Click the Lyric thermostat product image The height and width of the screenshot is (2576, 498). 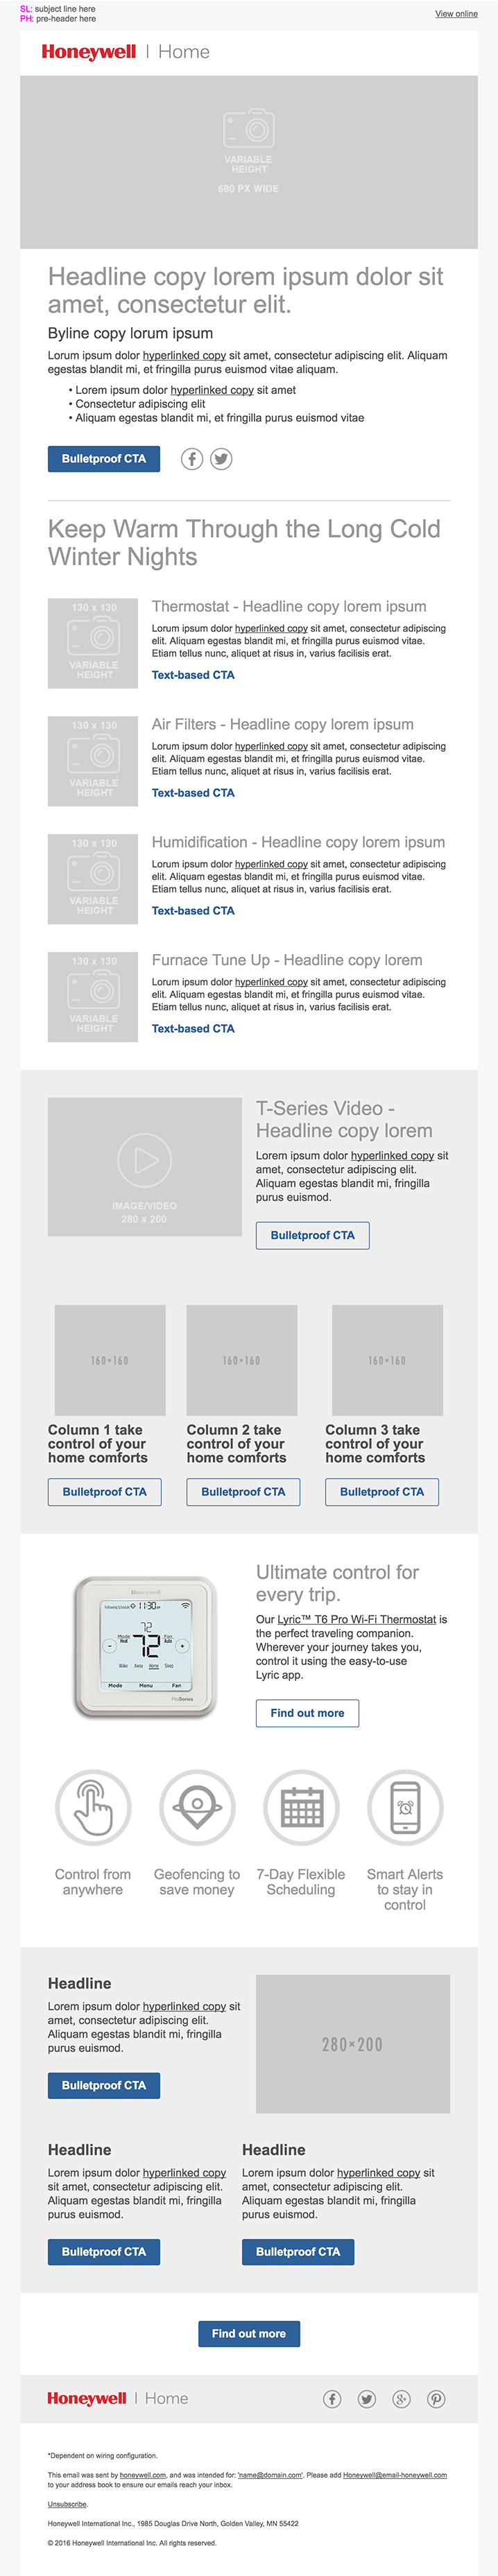(146, 1646)
